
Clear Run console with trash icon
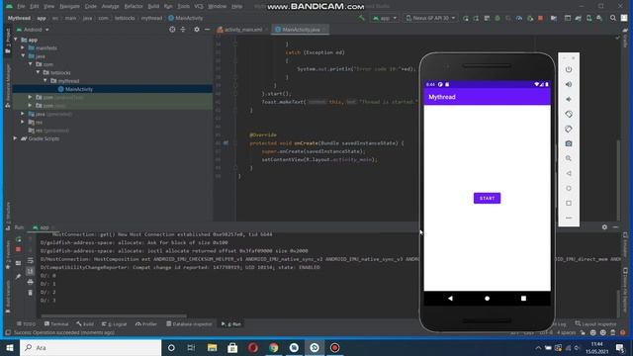tap(30, 293)
